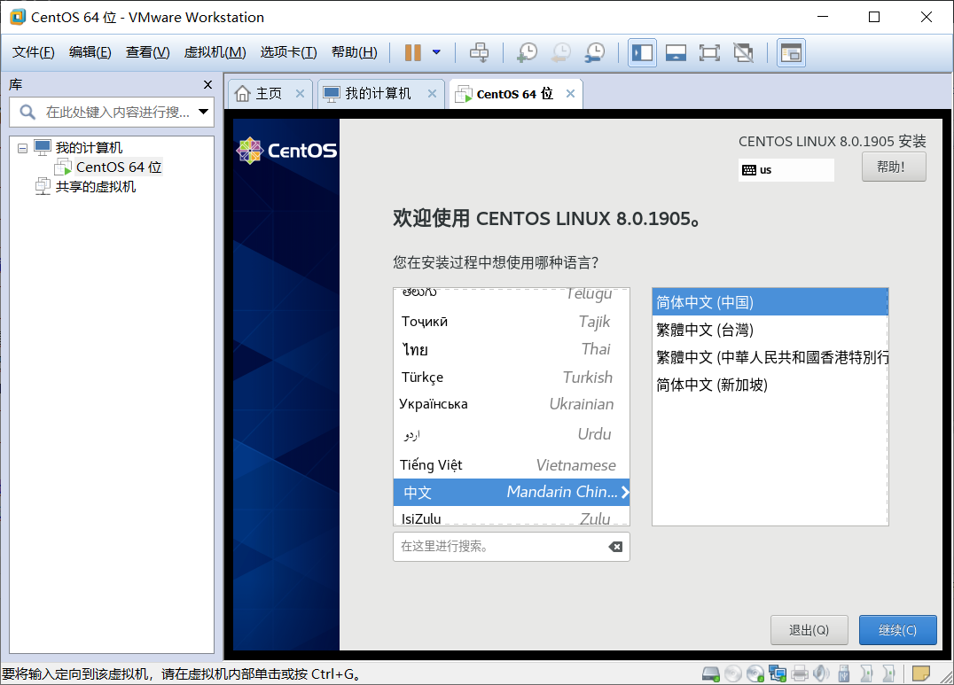Toggle the thumbnail bar view
The width and height of the screenshot is (954, 685).
(x=676, y=53)
